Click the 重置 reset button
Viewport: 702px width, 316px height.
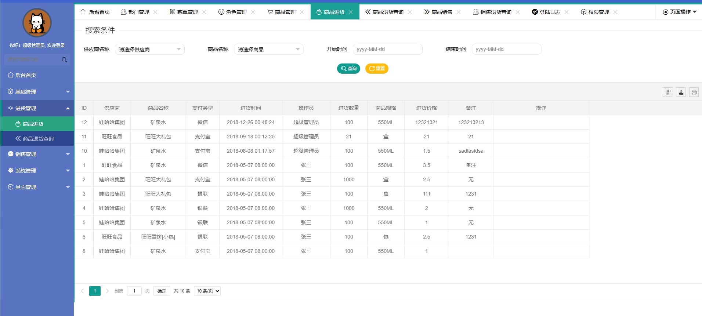coord(377,69)
